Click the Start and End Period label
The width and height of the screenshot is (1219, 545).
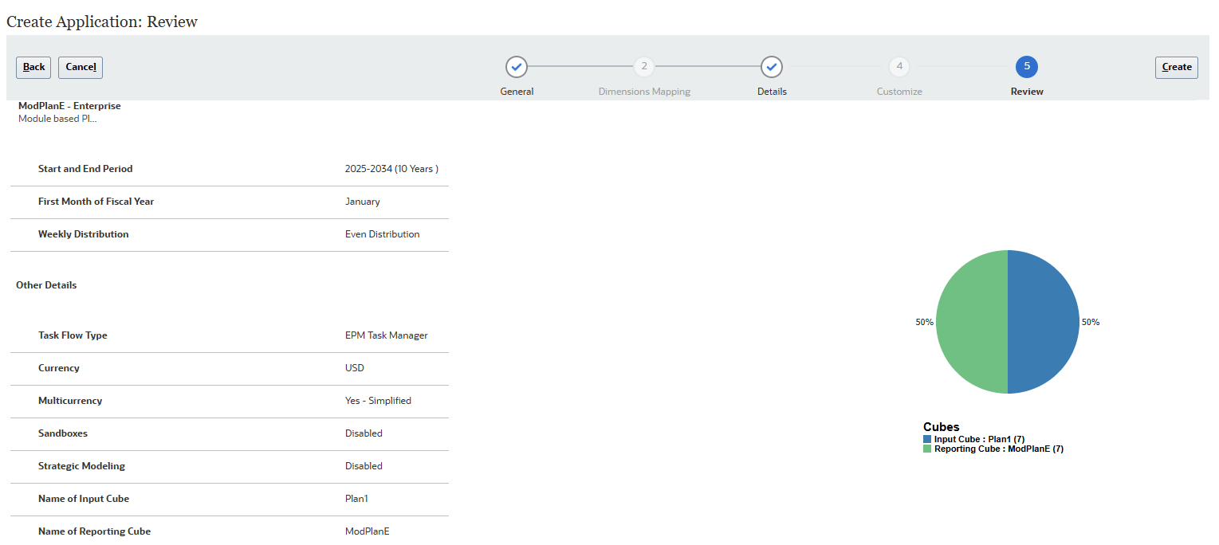tap(85, 169)
